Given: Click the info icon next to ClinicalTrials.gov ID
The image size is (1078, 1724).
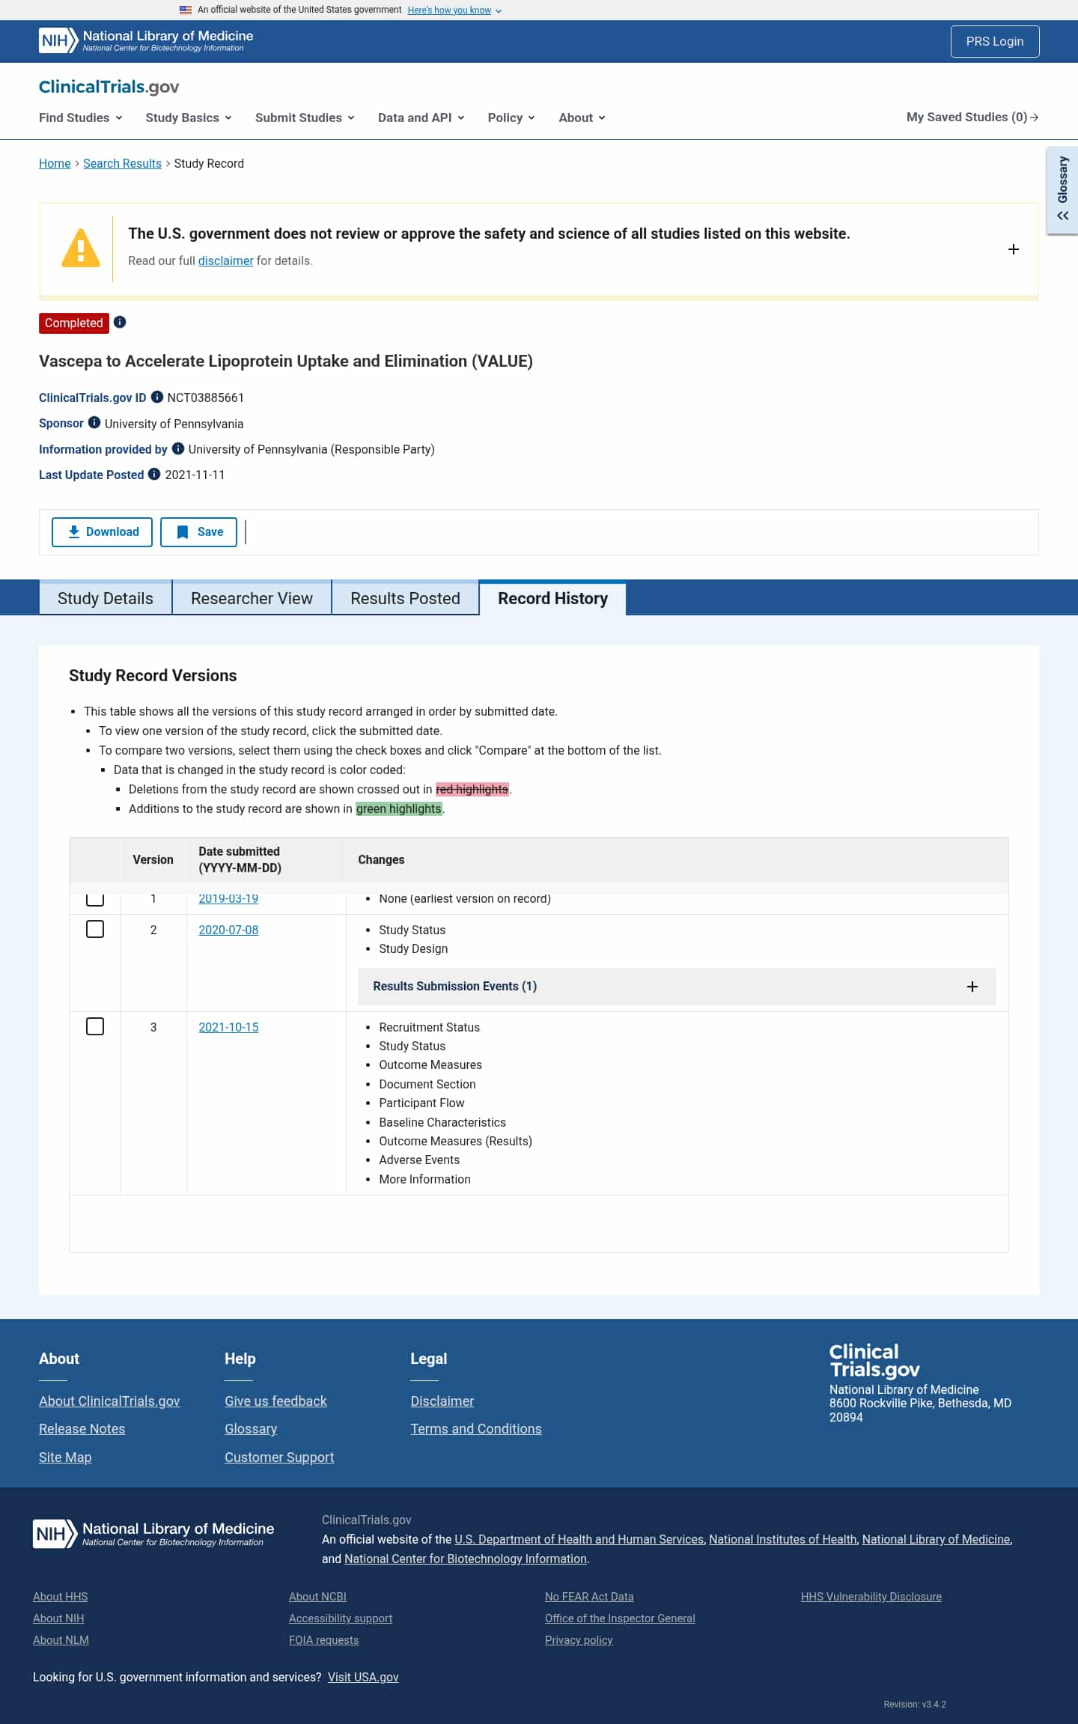Looking at the screenshot, I should pyautogui.click(x=157, y=397).
